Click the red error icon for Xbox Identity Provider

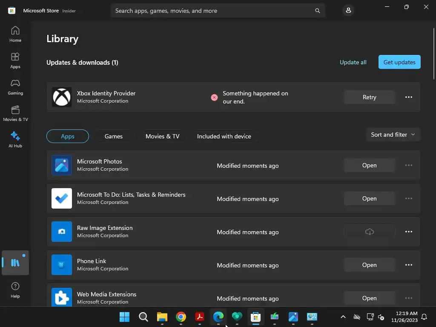(x=214, y=98)
